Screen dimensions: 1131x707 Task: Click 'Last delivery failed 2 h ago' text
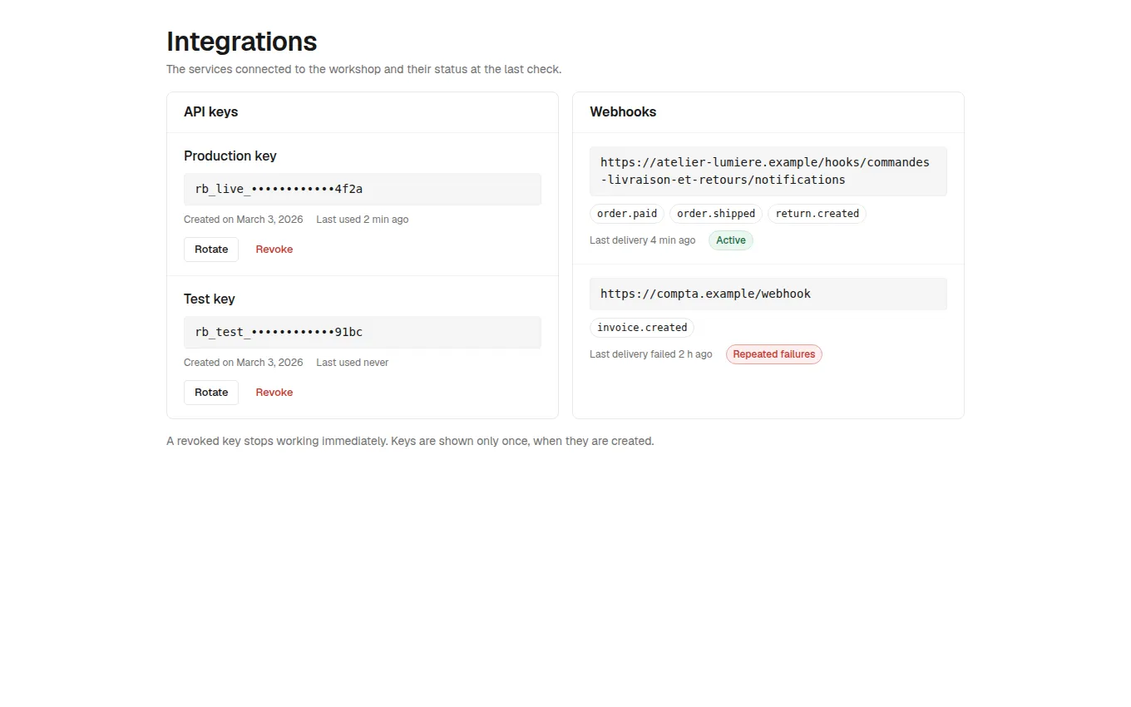point(651,354)
